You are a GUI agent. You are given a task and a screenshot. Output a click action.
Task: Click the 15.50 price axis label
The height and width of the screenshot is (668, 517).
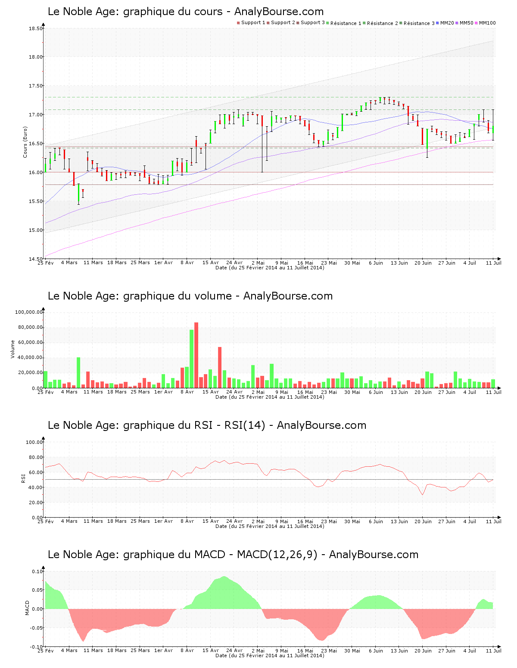pyautogui.click(x=36, y=201)
